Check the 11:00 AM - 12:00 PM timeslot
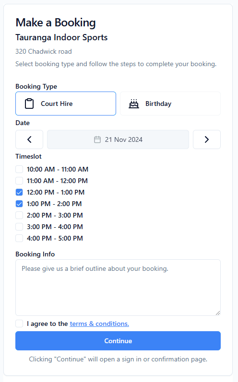Image resolution: width=238 pixels, height=382 pixels. pyautogui.click(x=19, y=181)
